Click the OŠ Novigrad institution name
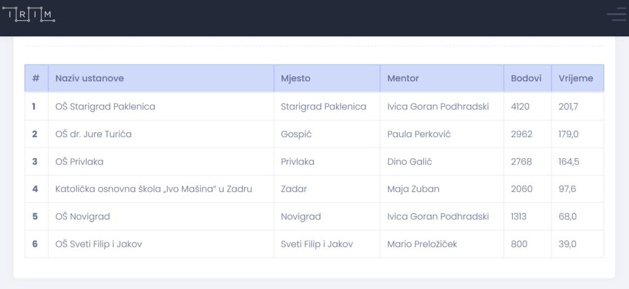This screenshot has height=289, width=629. click(x=83, y=216)
